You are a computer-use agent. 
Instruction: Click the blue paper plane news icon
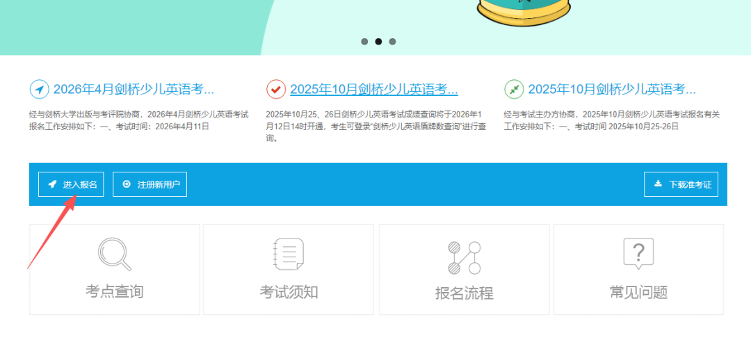[x=39, y=89]
